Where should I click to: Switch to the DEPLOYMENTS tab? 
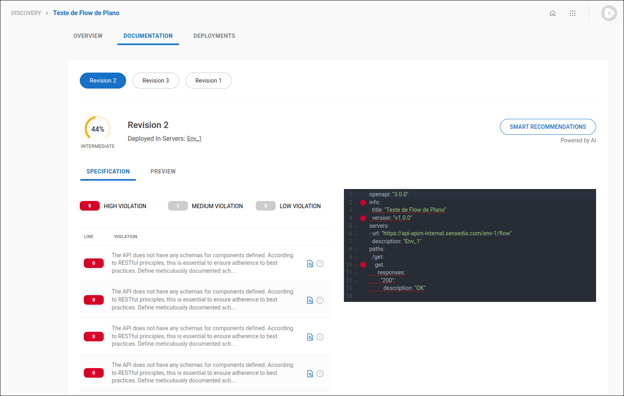point(214,36)
